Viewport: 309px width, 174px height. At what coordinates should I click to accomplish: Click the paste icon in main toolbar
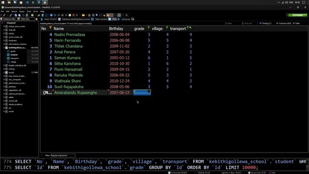tap(19, 15)
